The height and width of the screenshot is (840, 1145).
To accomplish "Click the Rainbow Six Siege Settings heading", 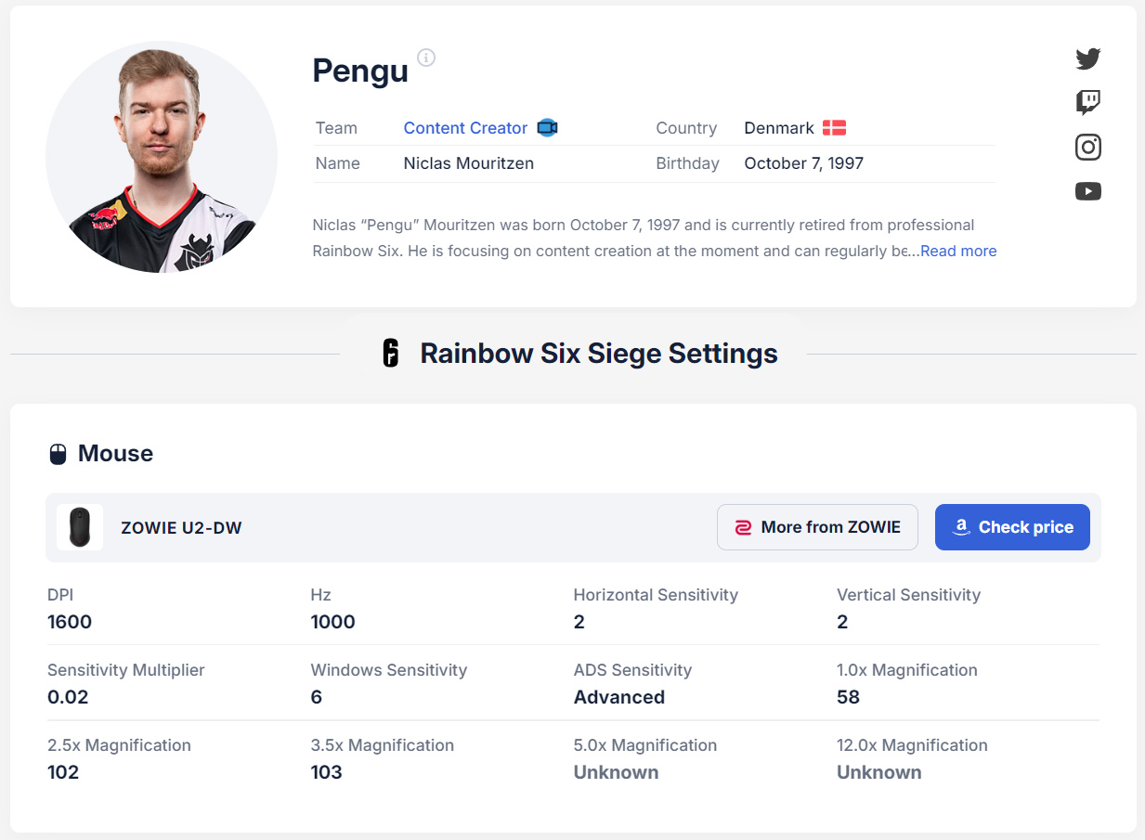I will point(599,354).
